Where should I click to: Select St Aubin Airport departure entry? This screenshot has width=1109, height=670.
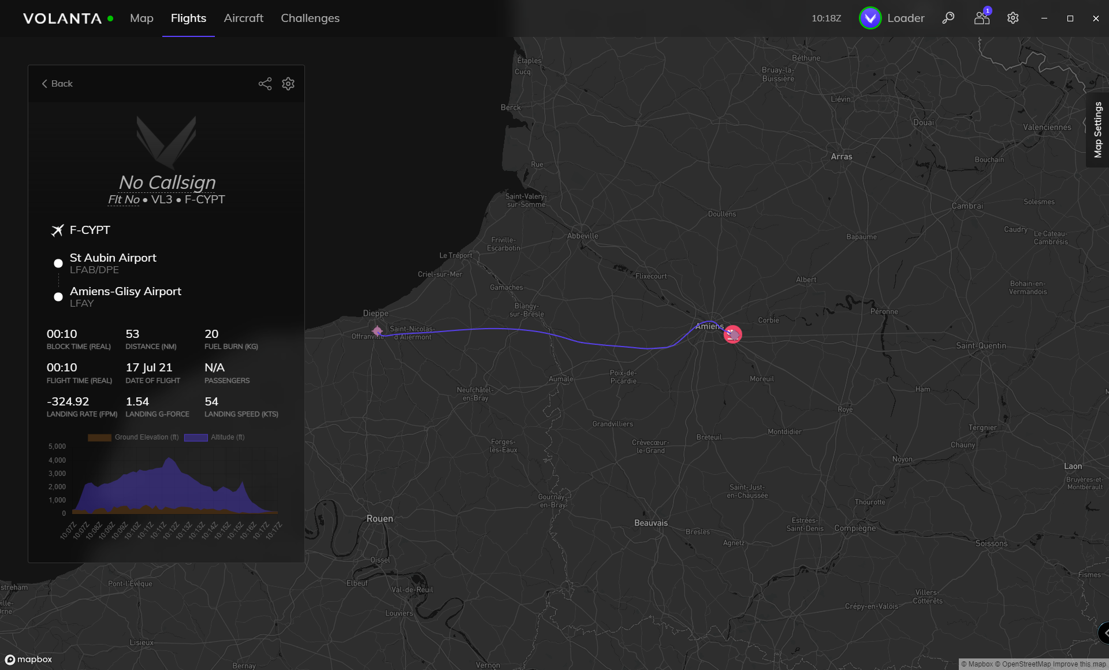(x=113, y=258)
